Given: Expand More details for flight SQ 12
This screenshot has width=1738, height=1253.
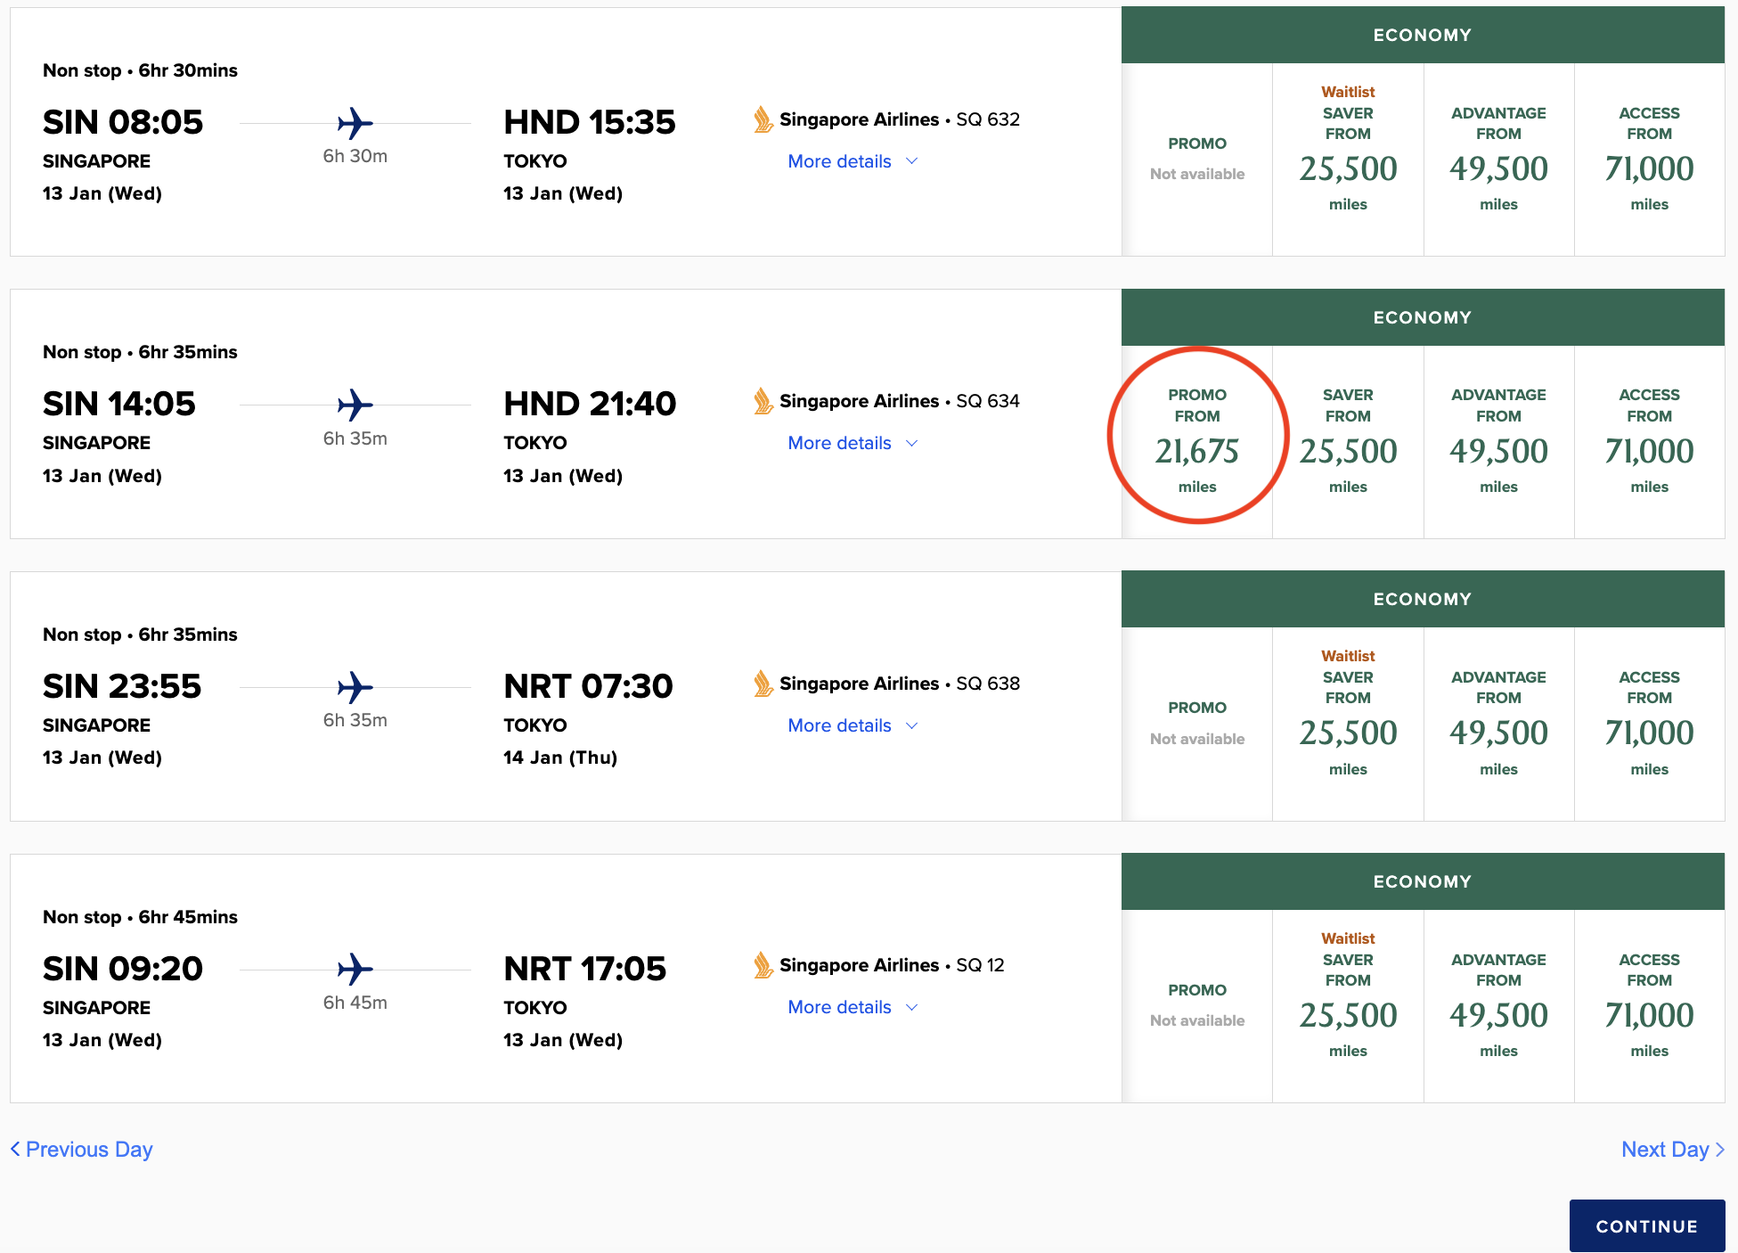Looking at the screenshot, I should click(x=853, y=1007).
